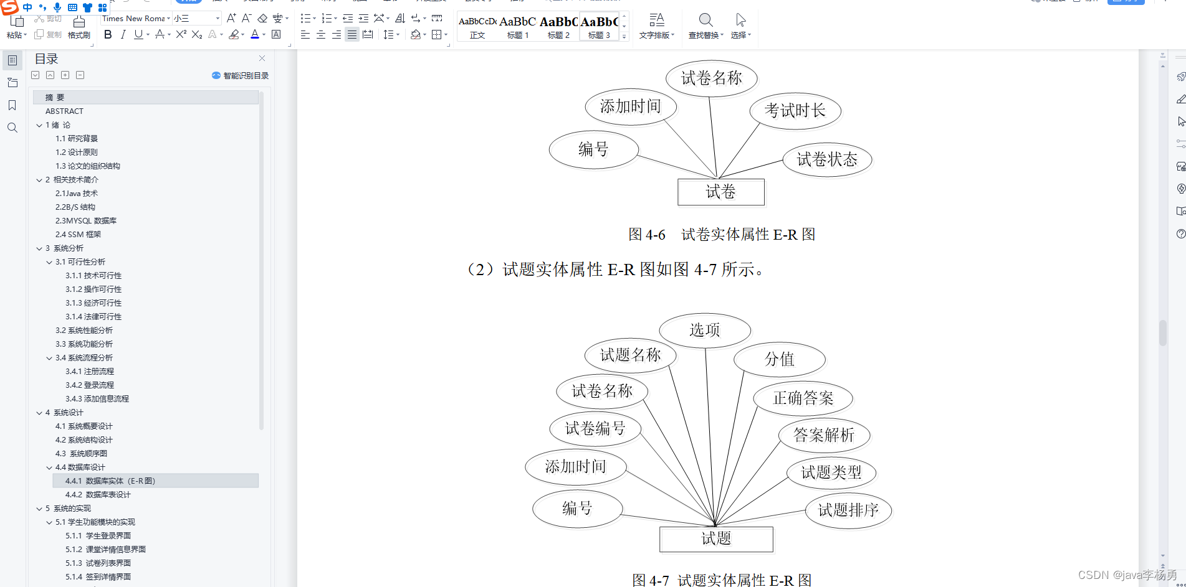Go to '摘 要' in outline
This screenshot has height=587, width=1186.
point(146,97)
